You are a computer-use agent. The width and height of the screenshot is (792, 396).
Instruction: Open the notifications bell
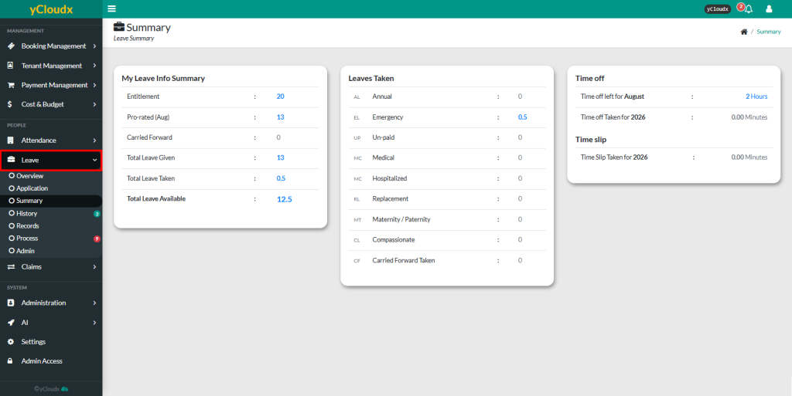click(749, 9)
